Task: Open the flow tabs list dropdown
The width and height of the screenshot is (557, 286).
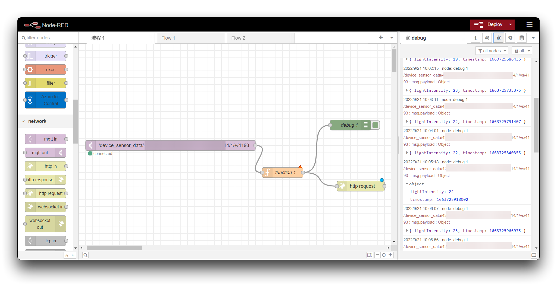Action: 392,38
